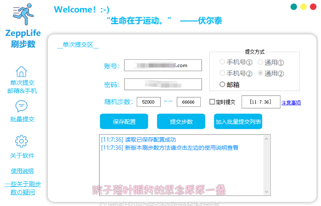
Task: Open the 一些关于刷步数の疑问 link
Action: pyautogui.click(x=22, y=187)
